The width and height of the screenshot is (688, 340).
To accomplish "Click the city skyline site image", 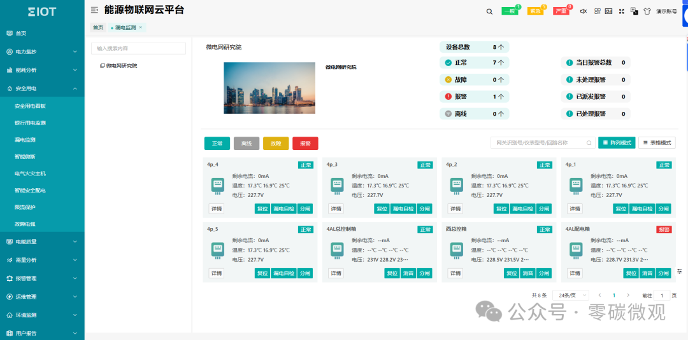I will [269, 88].
